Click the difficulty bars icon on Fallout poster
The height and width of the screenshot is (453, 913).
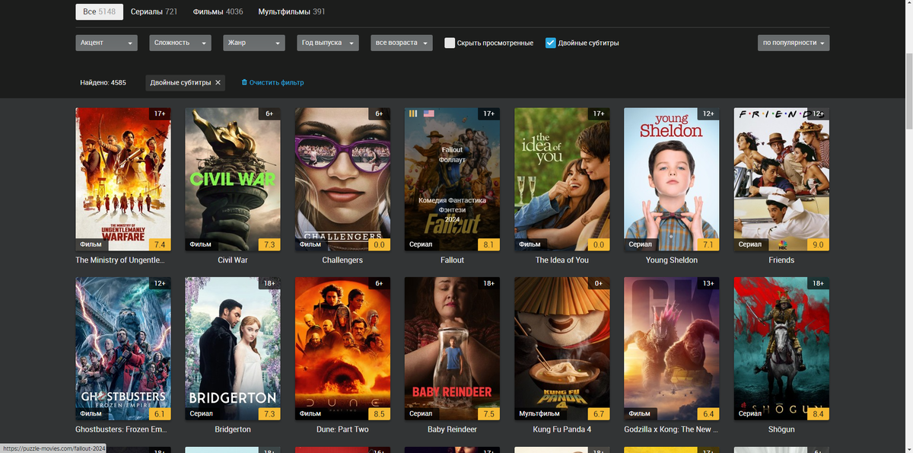click(x=413, y=113)
